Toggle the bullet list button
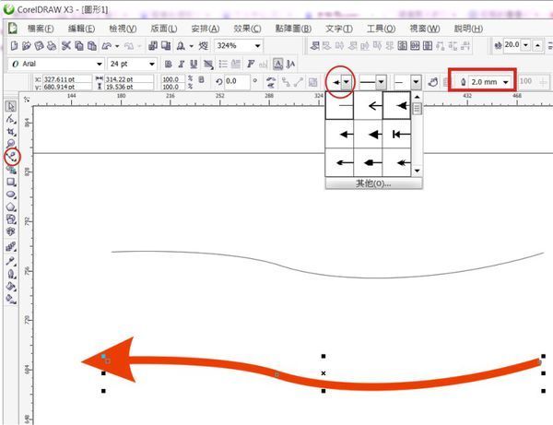Viewport: 553px width, 425px height. pyautogui.click(x=223, y=64)
